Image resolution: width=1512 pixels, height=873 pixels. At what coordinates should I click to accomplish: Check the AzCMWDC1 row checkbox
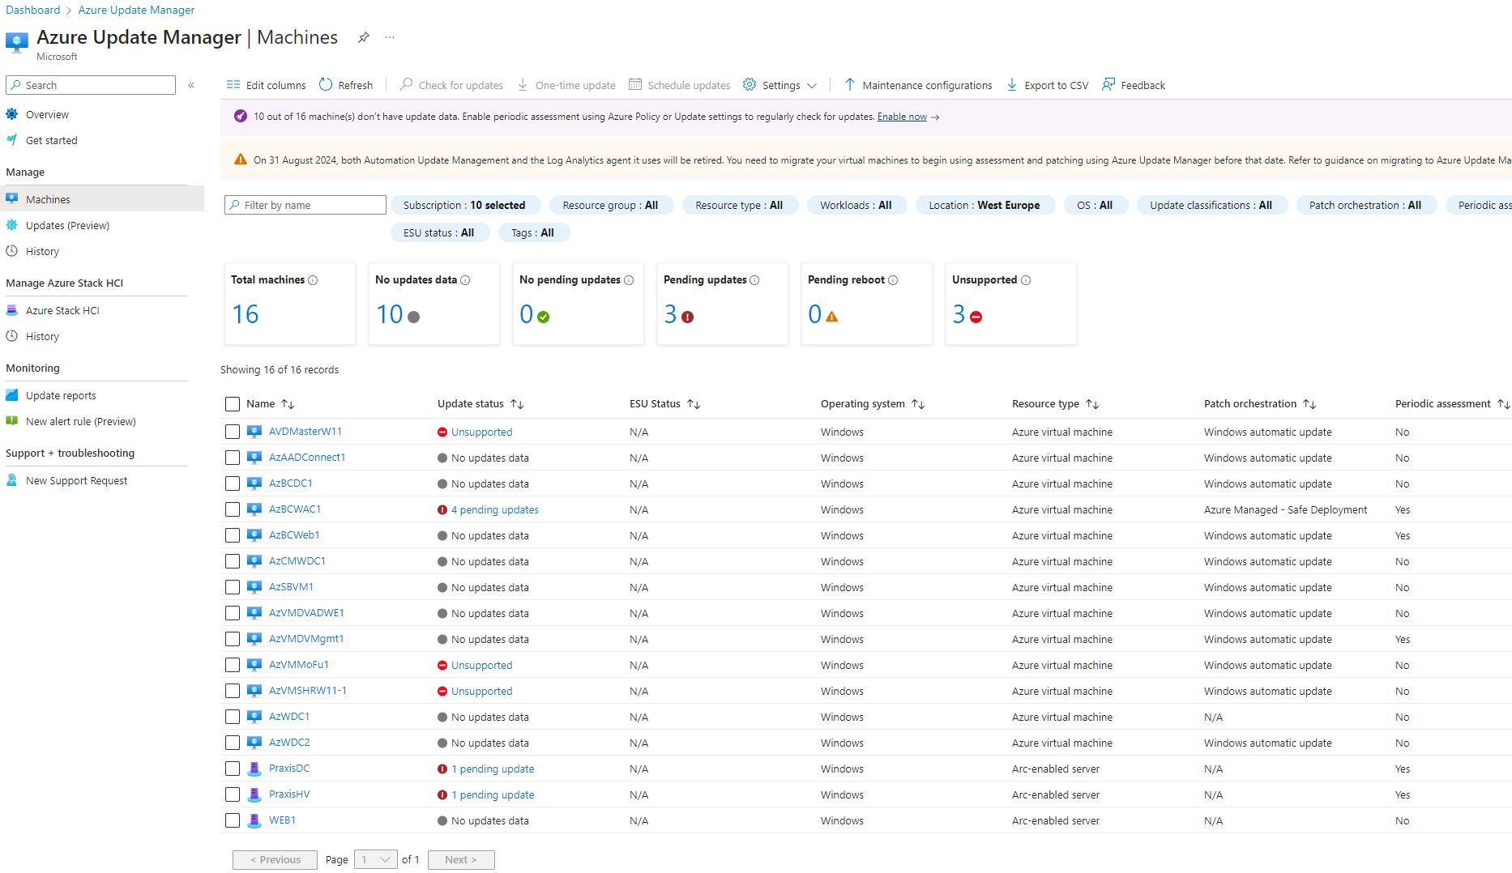point(233,561)
